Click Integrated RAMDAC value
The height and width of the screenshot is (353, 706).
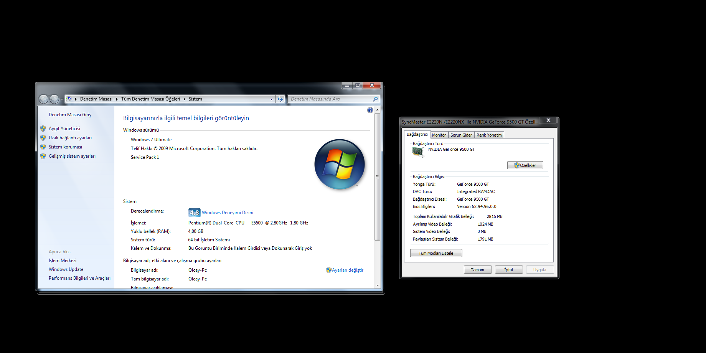click(476, 191)
